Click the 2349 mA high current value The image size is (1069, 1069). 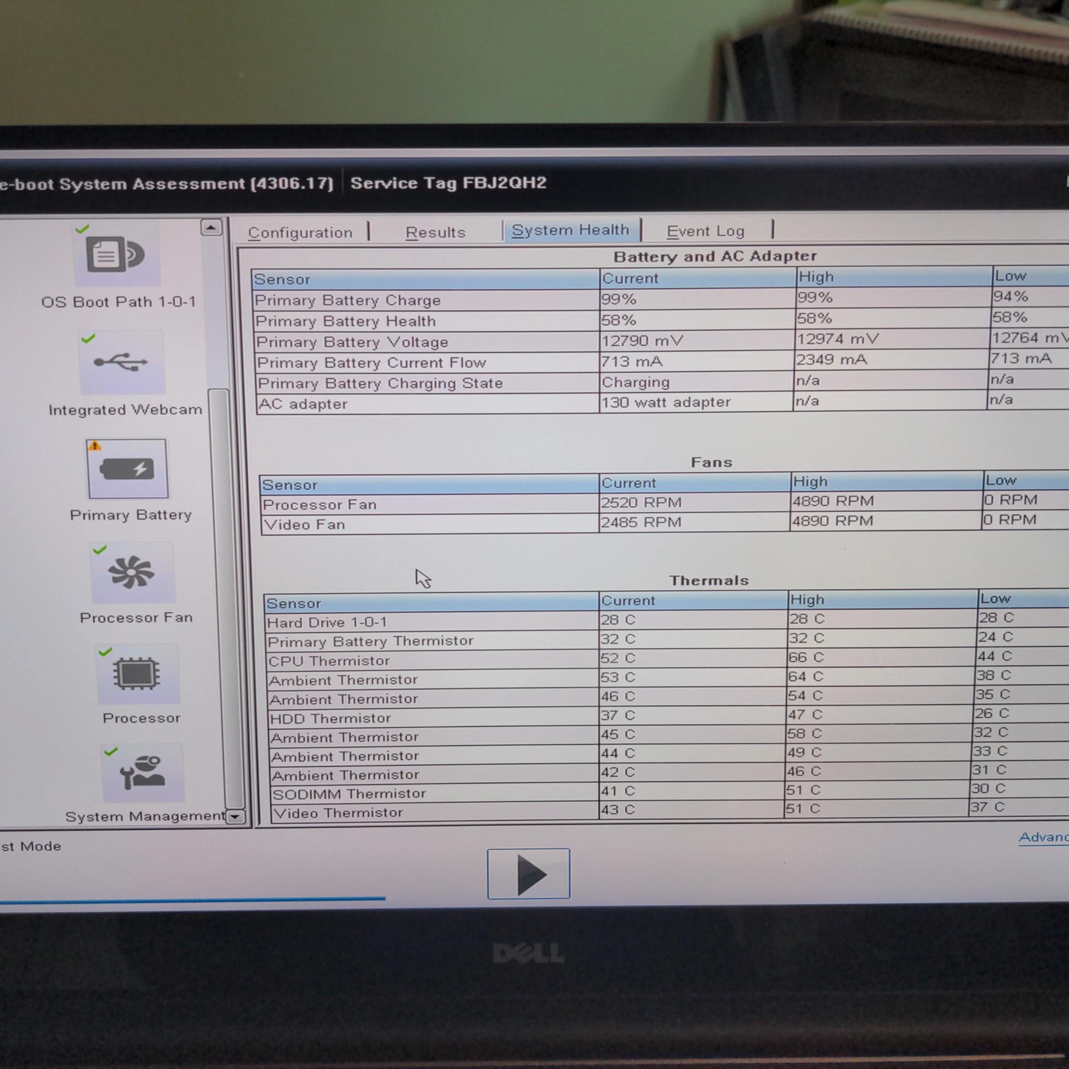[x=832, y=360]
